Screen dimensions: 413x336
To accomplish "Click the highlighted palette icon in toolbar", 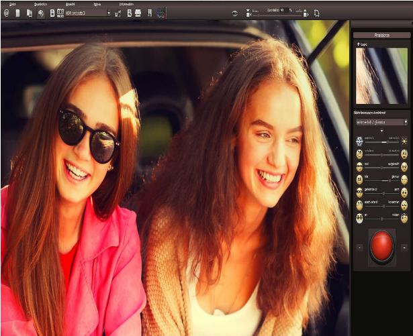I will pos(41,13).
